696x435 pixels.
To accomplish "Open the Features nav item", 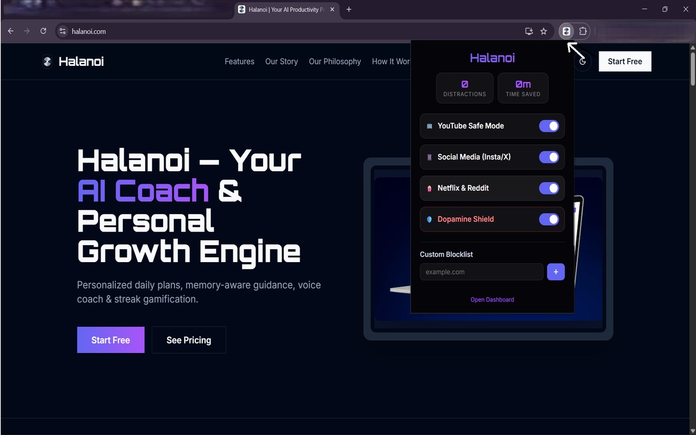I will [x=239, y=61].
